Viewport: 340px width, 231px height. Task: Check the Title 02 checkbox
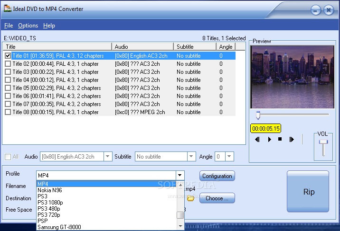[x=8, y=64]
